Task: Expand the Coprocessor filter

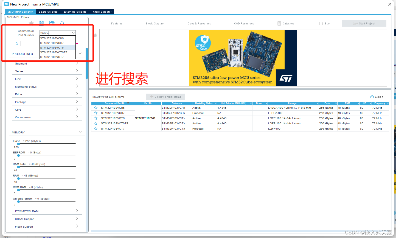Action: pos(77,117)
